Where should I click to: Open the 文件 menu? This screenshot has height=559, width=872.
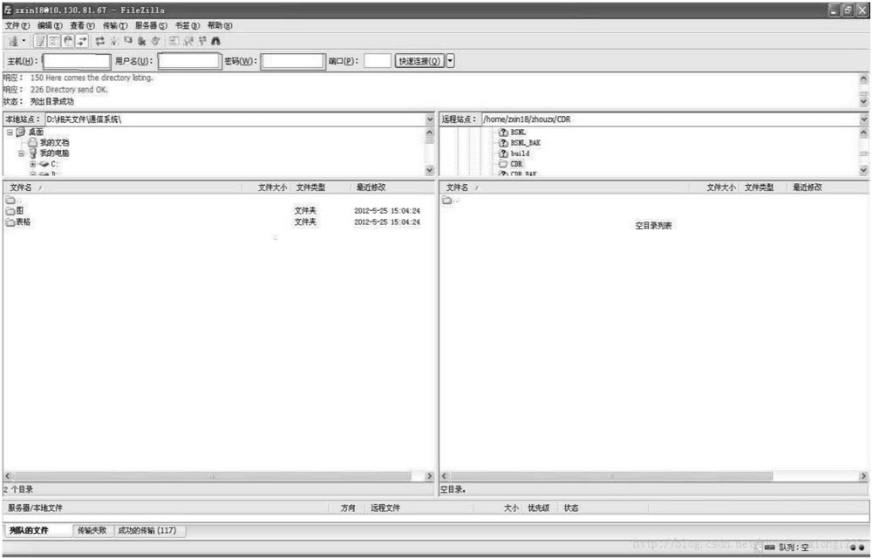pos(17,25)
